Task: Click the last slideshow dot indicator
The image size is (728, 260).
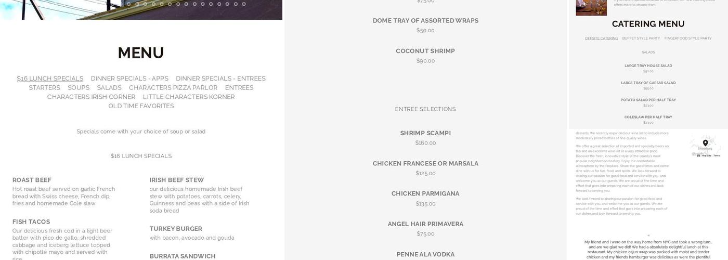Action: [244, 4]
